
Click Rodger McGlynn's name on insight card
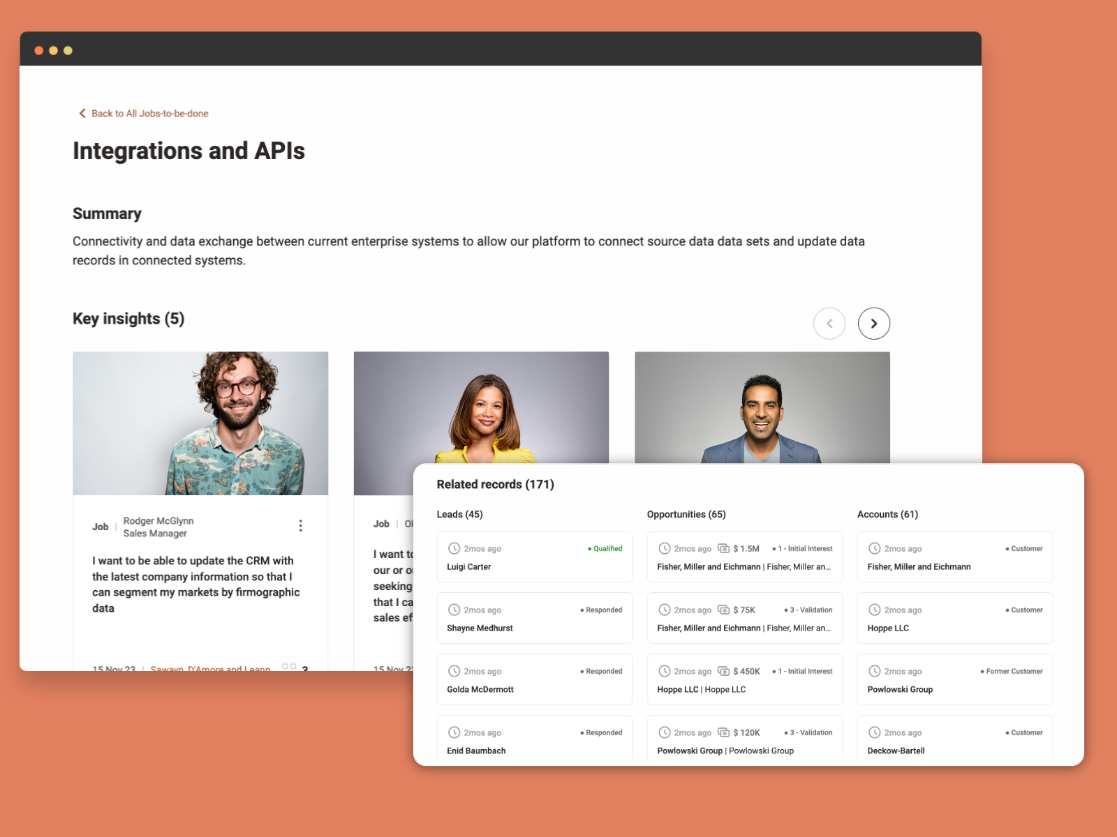[x=158, y=520]
